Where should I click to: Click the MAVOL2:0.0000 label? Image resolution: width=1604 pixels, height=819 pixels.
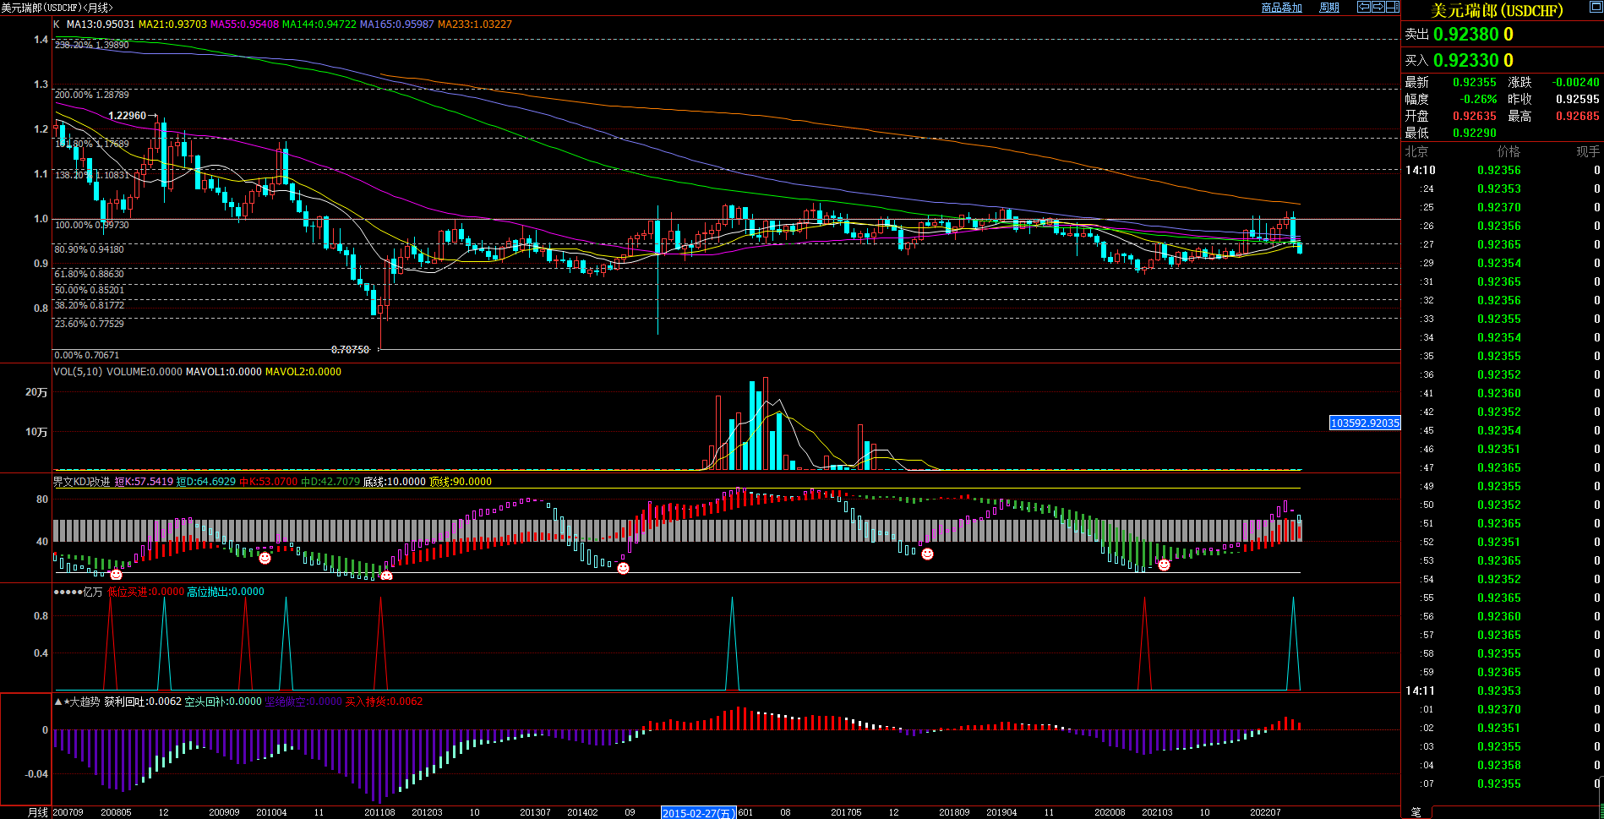pos(303,372)
